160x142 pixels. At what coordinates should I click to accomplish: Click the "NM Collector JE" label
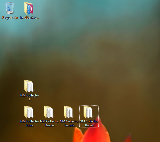[30, 97]
